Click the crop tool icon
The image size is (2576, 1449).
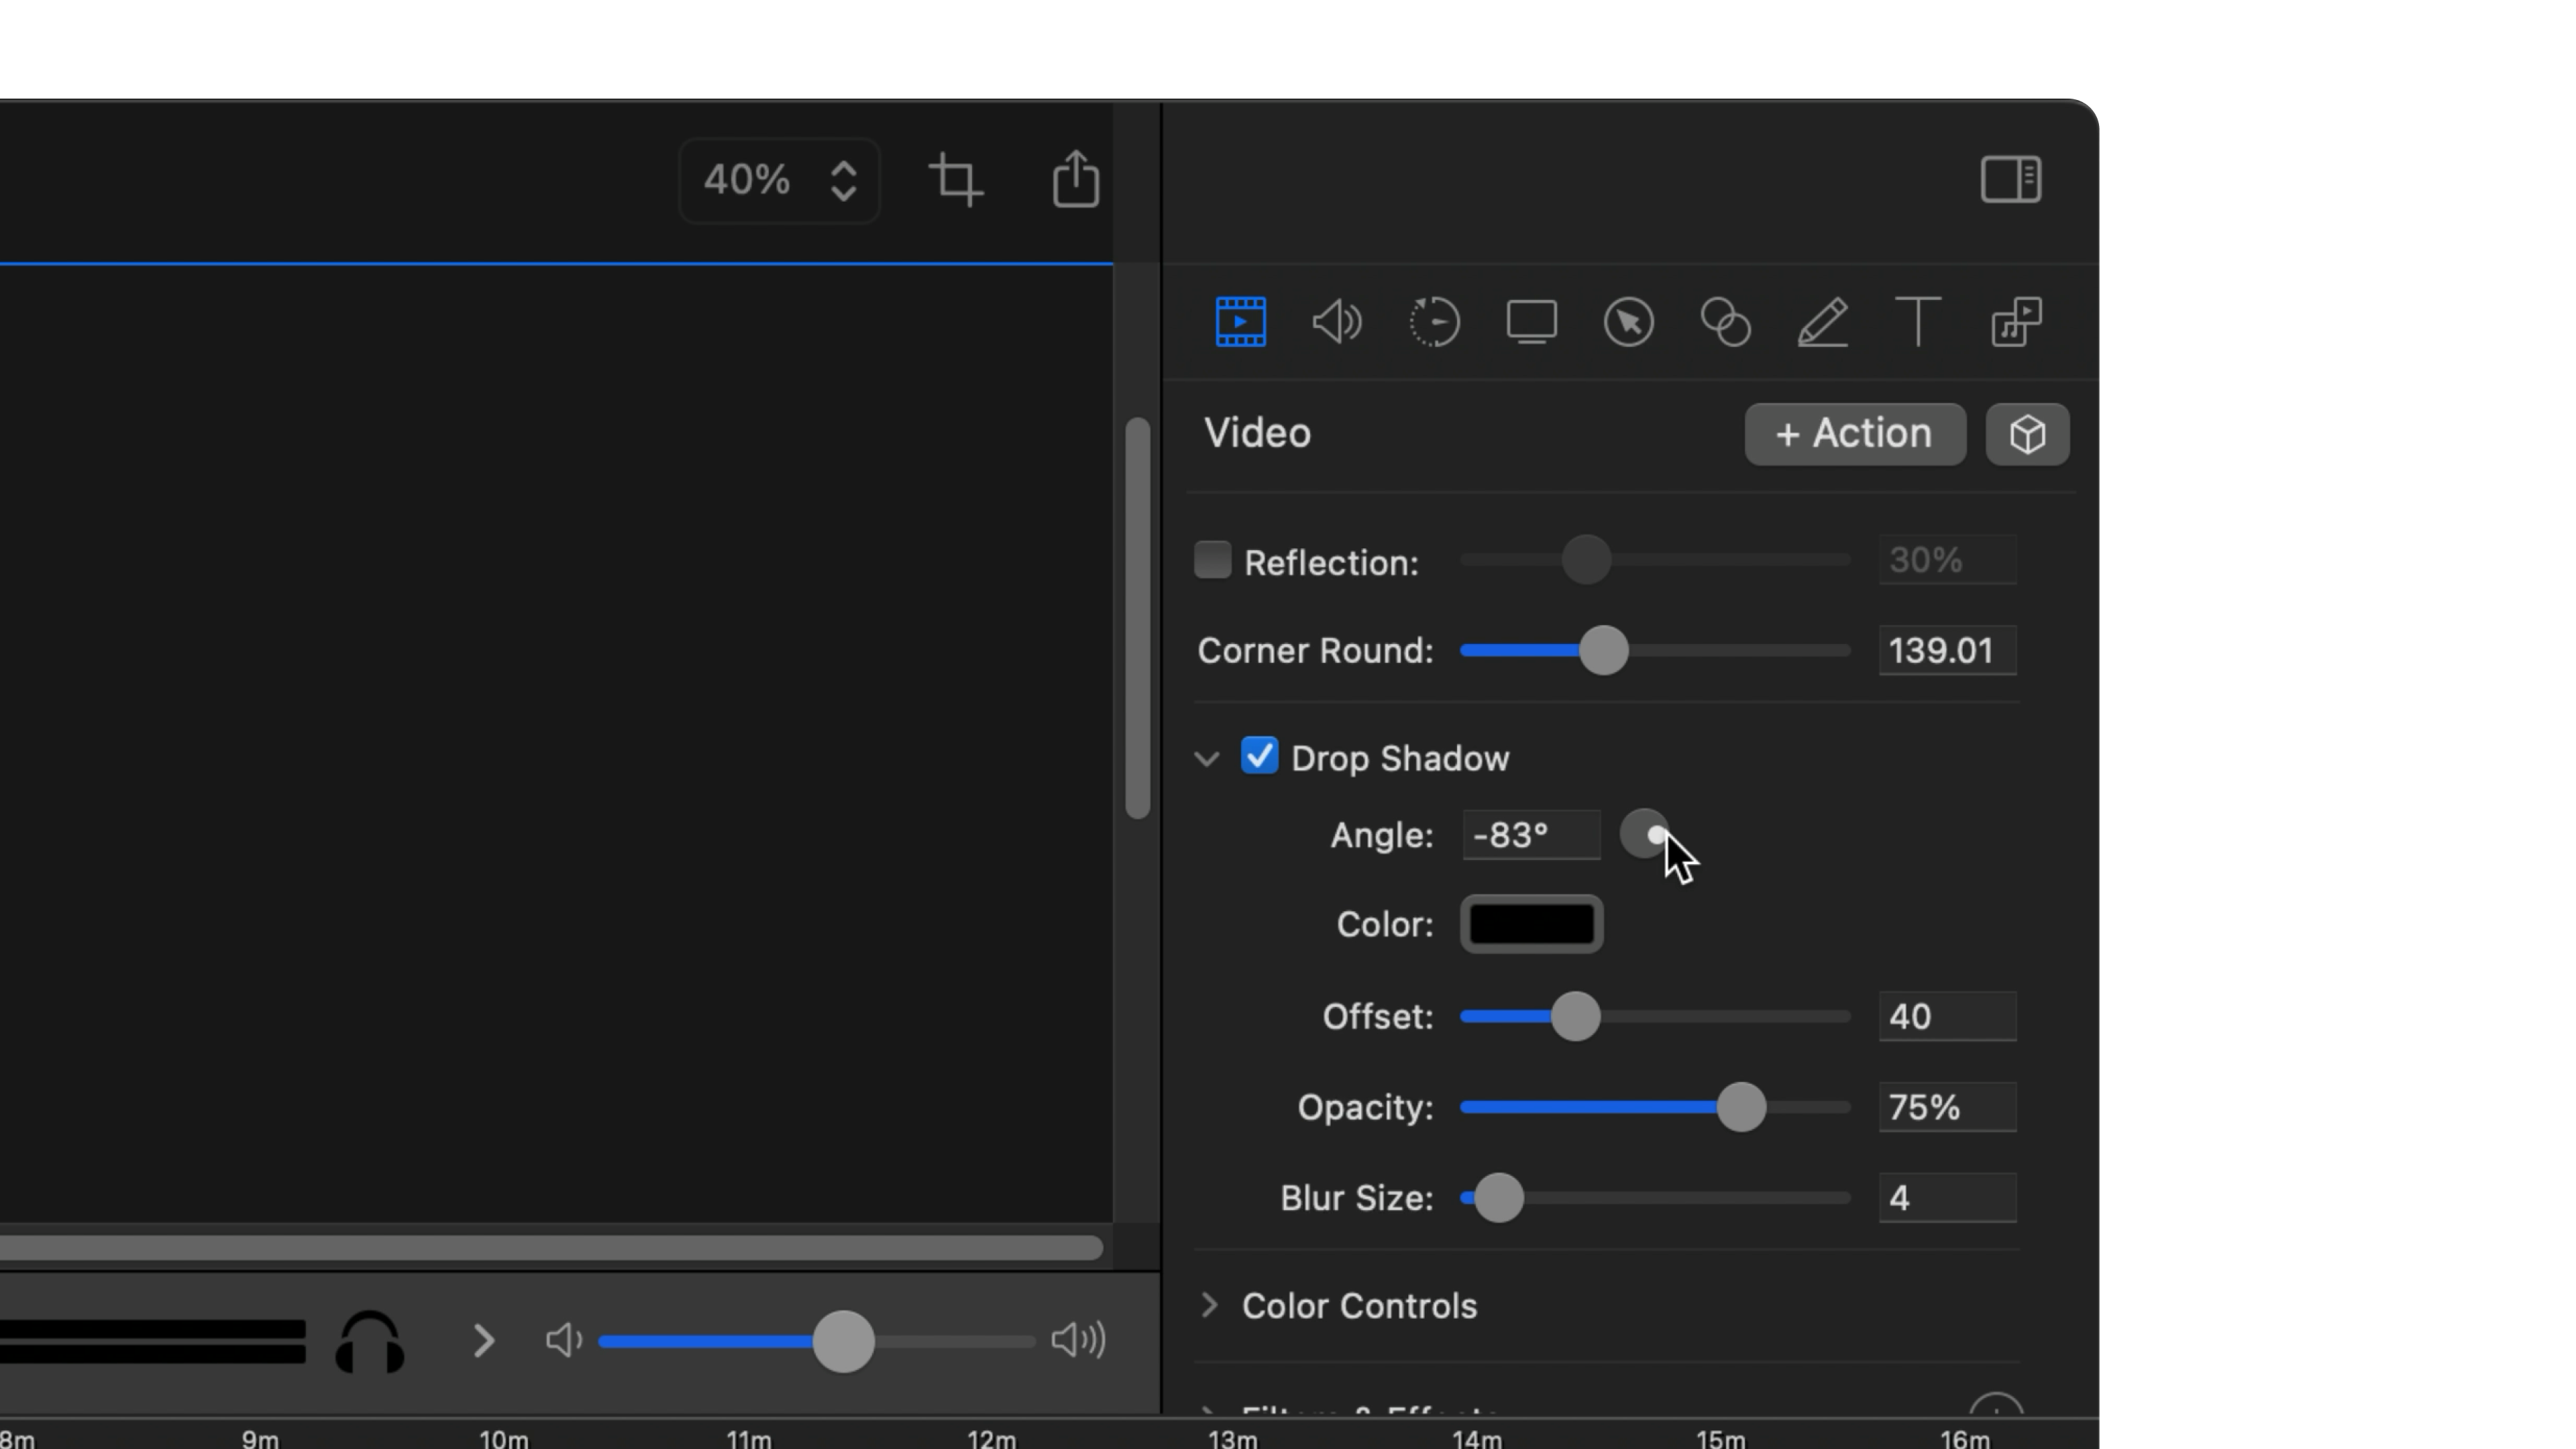pos(956,181)
